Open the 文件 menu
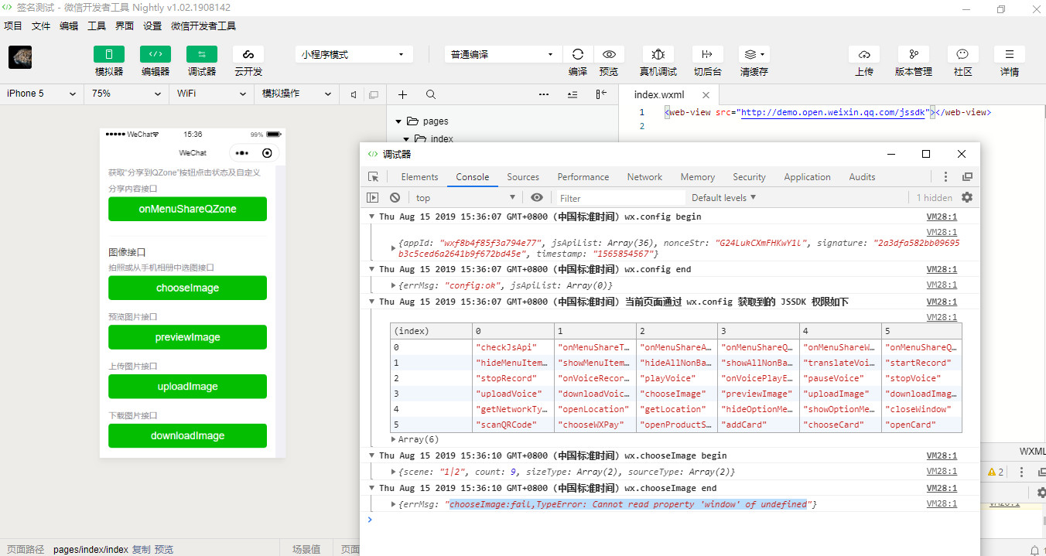The width and height of the screenshot is (1046, 556). 41,26
